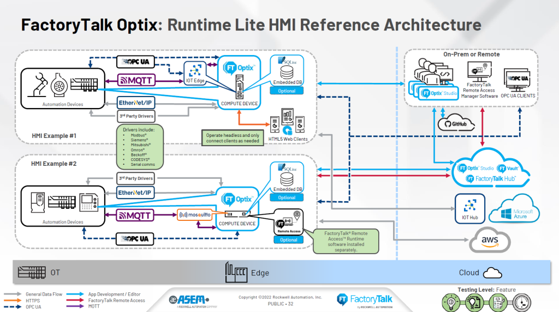Click the OT rack icon in the bottom bar
559x312 pixels.
click(32, 273)
